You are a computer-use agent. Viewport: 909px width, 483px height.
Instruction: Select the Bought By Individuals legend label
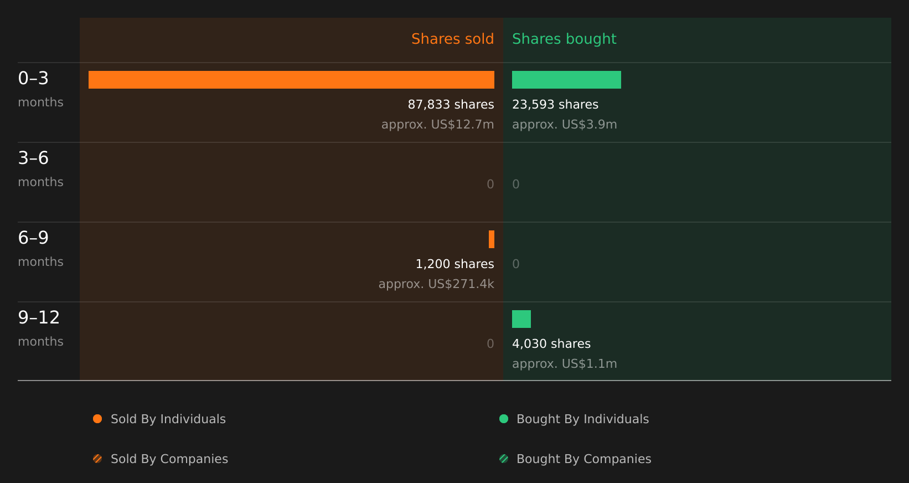(x=582, y=419)
